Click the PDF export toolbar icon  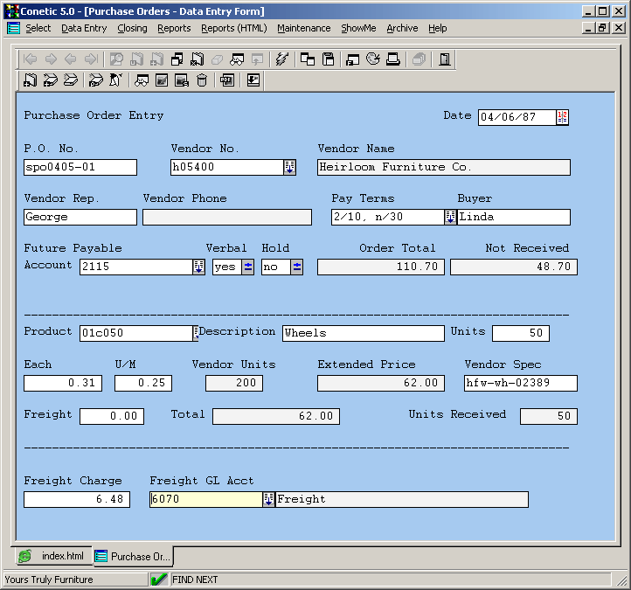[x=227, y=80]
